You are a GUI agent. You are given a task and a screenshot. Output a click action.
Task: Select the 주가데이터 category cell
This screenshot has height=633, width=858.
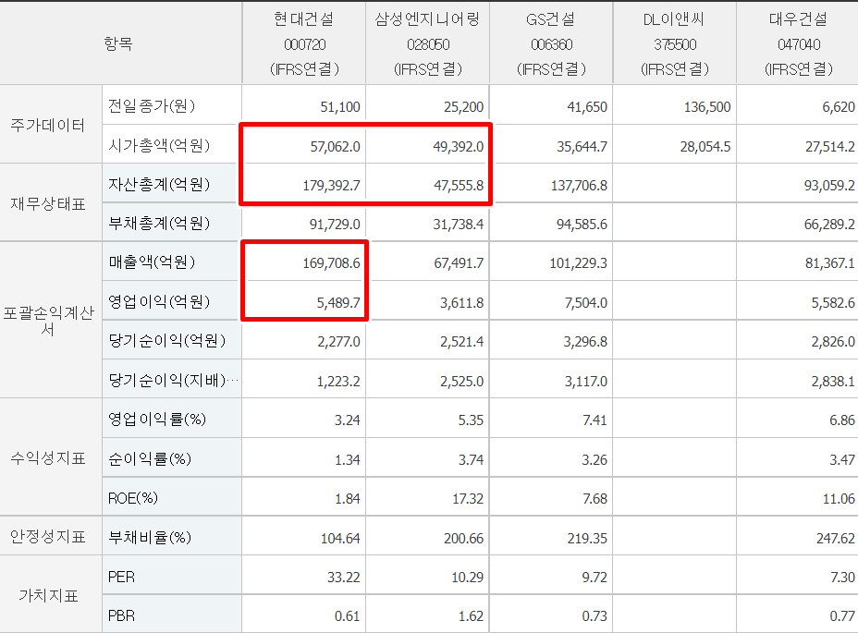(x=48, y=125)
